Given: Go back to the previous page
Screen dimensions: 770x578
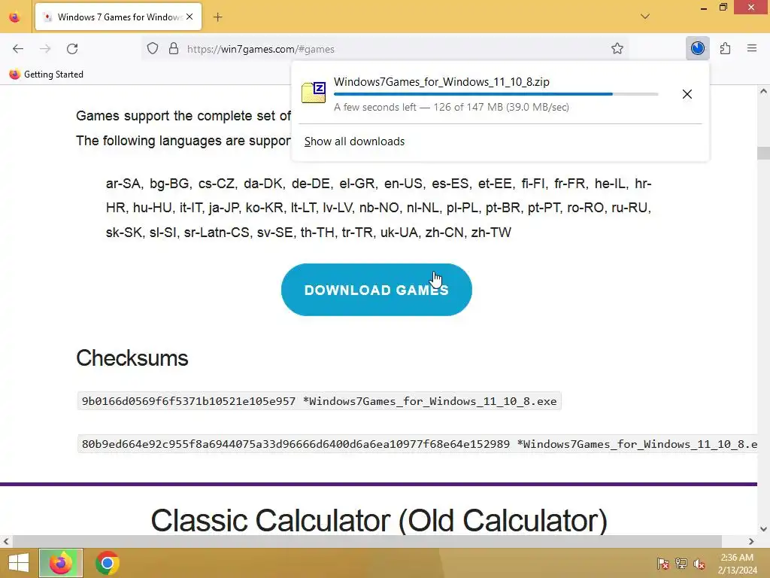Looking at the screenshot, I should [18, 49].
